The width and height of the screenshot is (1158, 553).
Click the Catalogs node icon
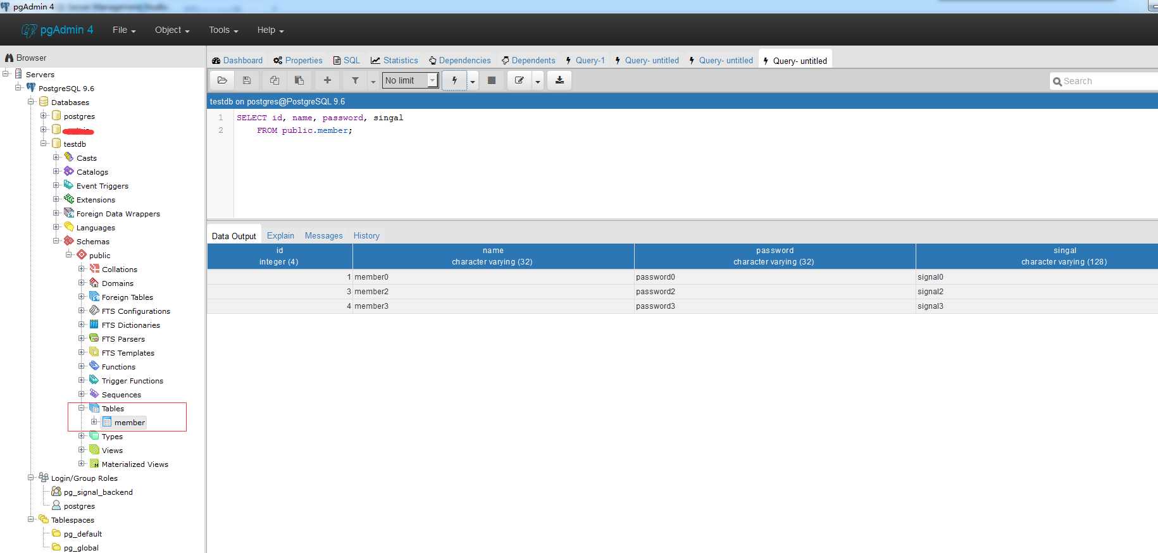coord(69,171)
